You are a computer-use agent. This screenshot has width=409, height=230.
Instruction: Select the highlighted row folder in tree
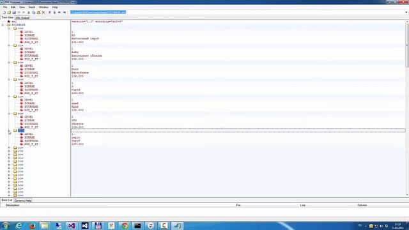tap(21, 130)
